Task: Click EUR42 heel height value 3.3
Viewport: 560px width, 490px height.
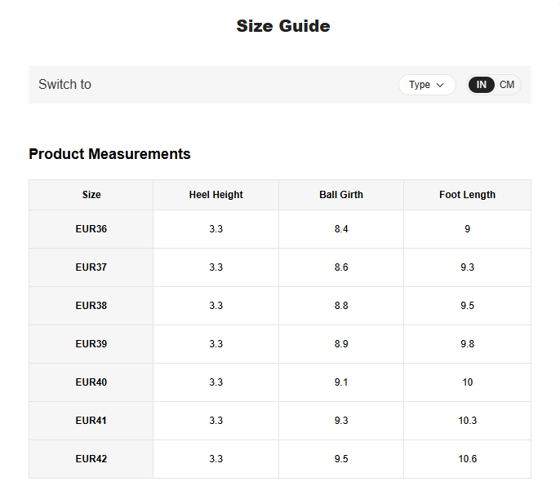Action: (x=216, y=459)
